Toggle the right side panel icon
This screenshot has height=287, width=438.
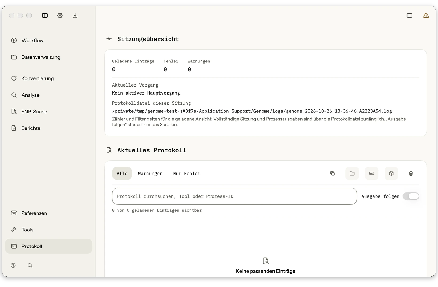pyautogui.click(x=409, y=15)
